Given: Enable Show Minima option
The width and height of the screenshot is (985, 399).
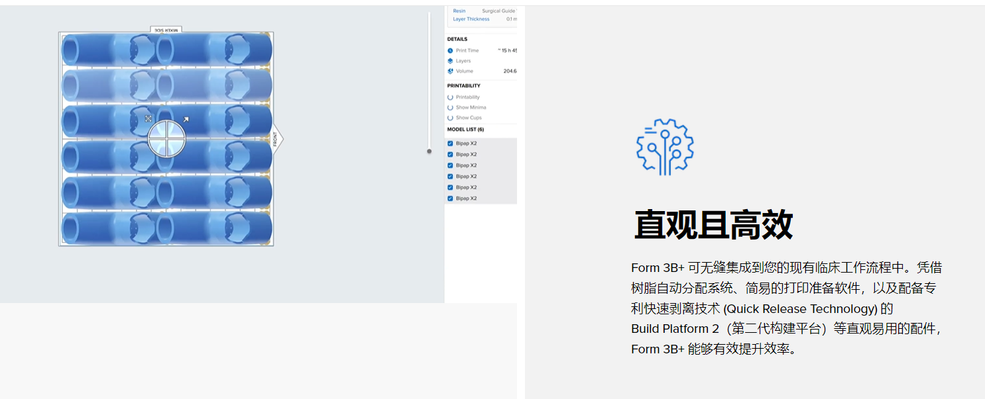Looking at the screenshot, I should click(451, 107).
